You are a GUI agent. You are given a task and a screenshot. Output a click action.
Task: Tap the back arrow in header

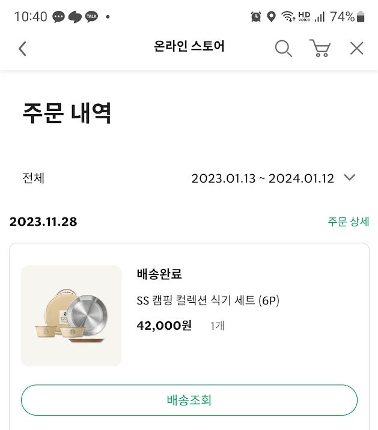[x=22, y=48]
